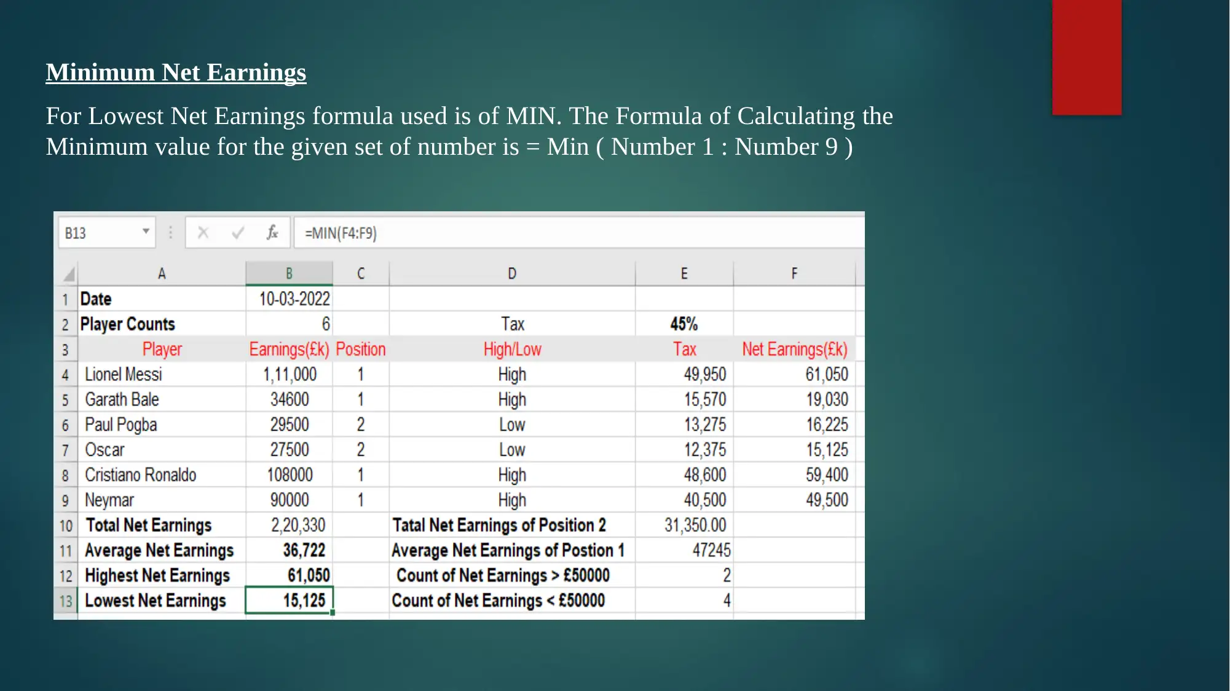Click the formula bar showing =MIN(F4:F9)
This screenshot has width=1230, height=691.
click(578, 233)
